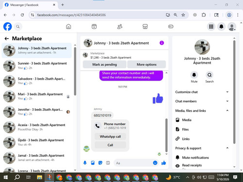Open Windows notification center
243x182 pixels.
tap(235, 177)
